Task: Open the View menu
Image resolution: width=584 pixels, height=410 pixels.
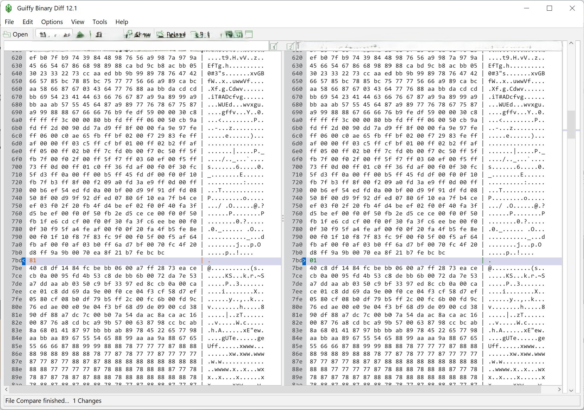Action: point(77,22)
